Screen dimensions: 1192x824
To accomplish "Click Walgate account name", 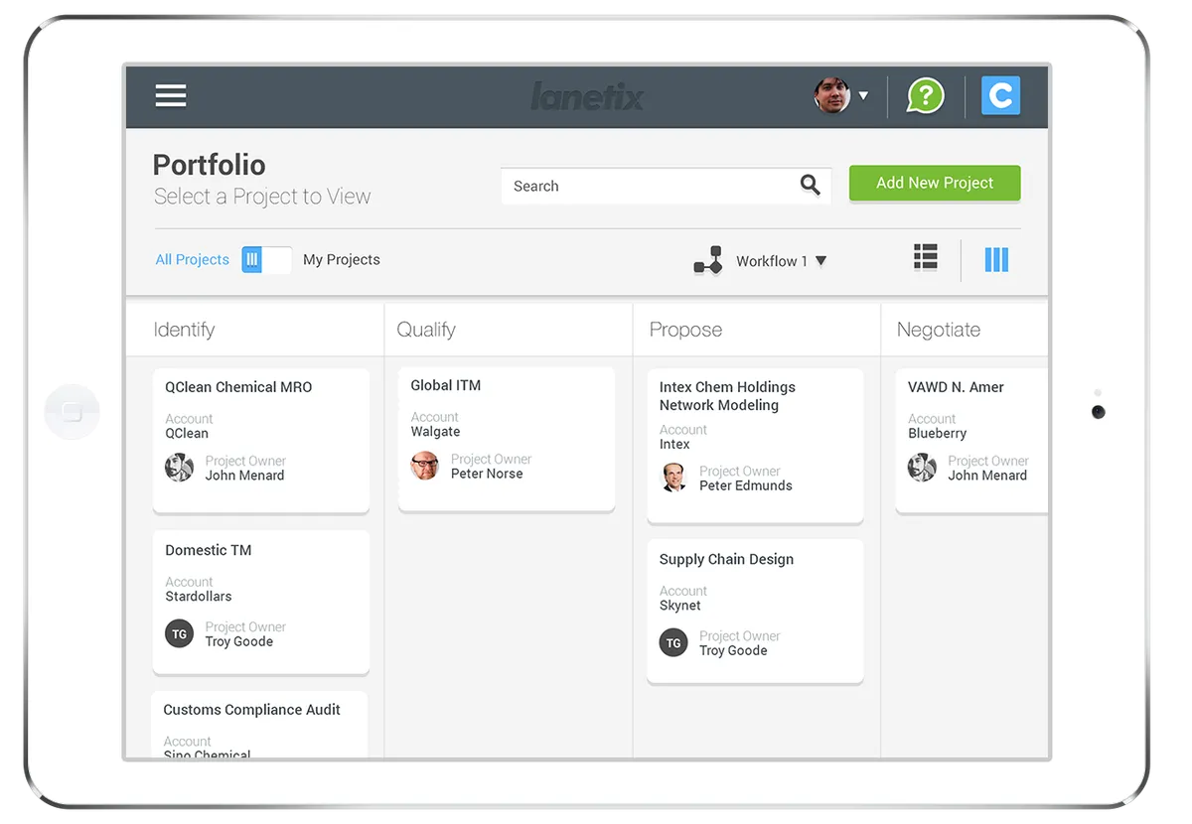I will [435, 432].
